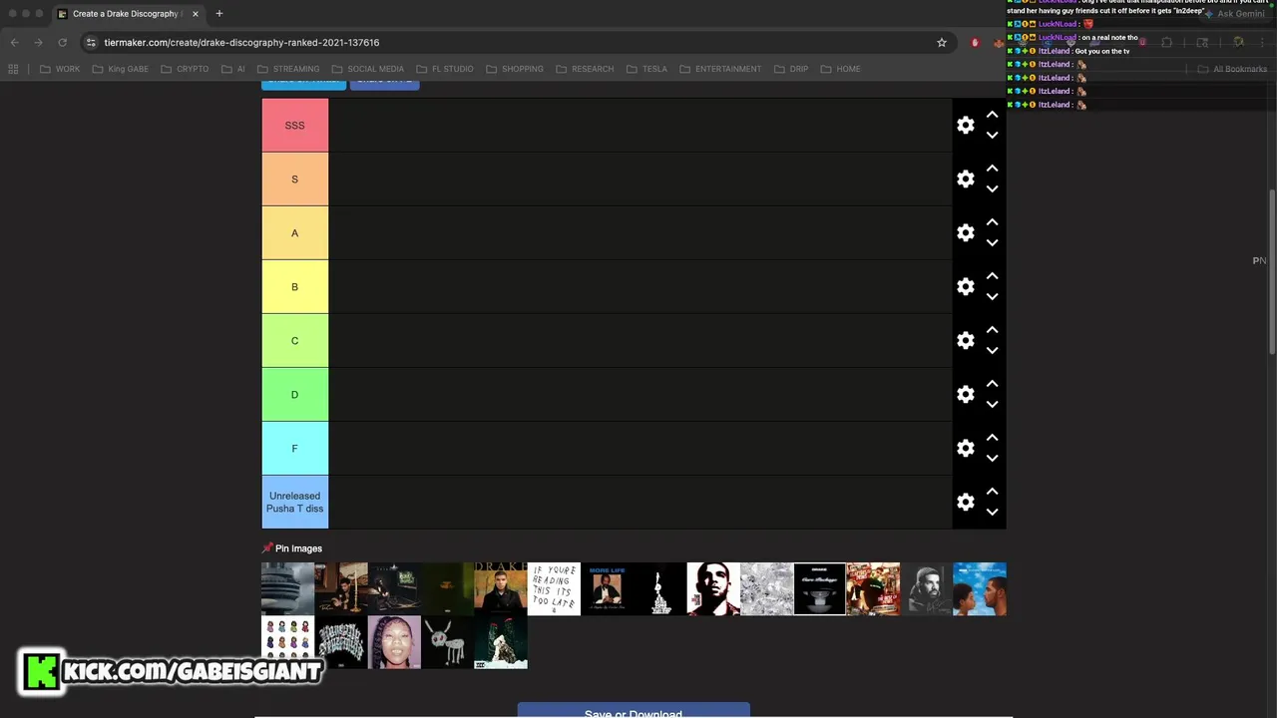Open the AI bookmarks folder

pyautogui.click(x=233, y=69)
